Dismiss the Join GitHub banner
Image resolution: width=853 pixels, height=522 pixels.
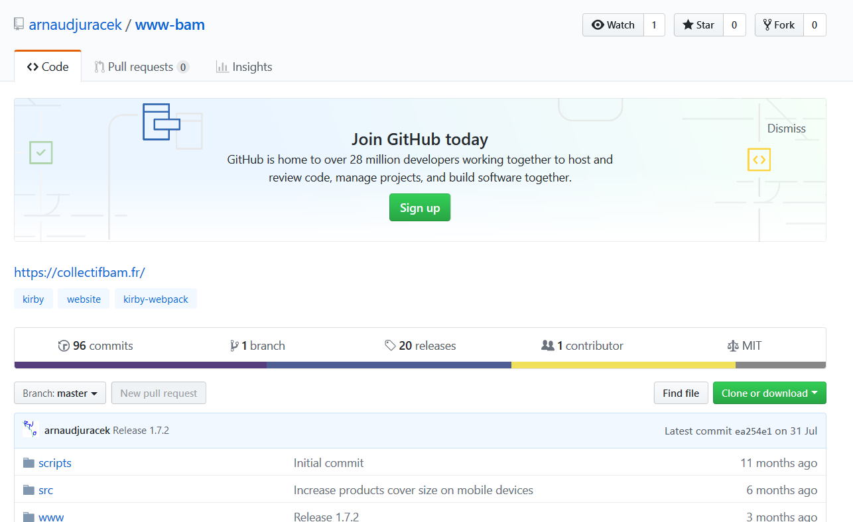(787, 129)
